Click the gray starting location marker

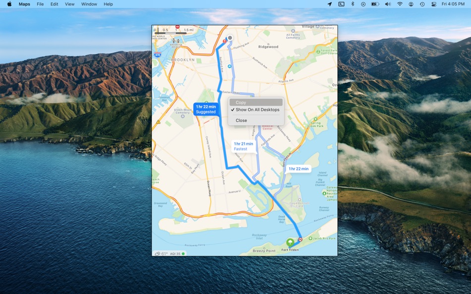tap(230, 38)
